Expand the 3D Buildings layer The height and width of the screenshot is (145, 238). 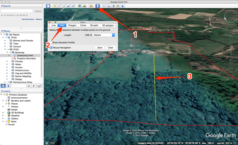point(3,113)
